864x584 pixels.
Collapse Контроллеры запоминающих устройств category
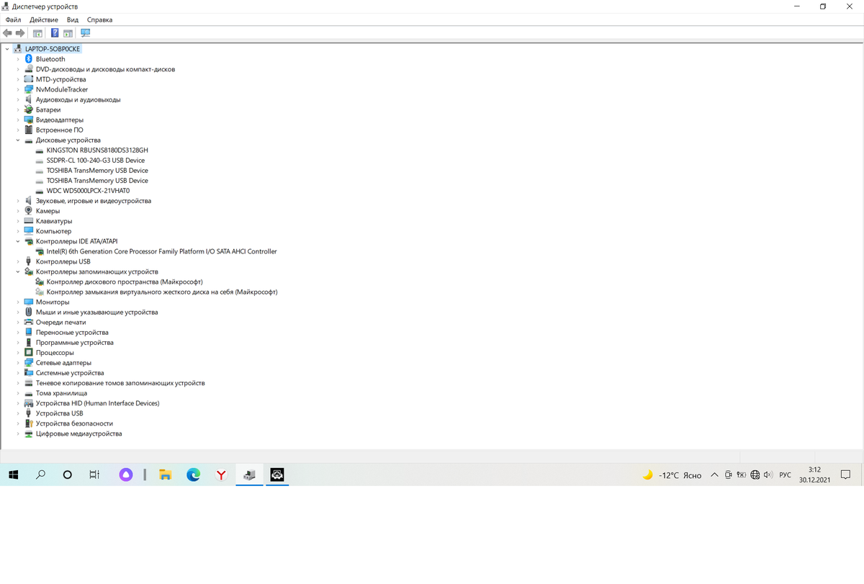(18, 271)
